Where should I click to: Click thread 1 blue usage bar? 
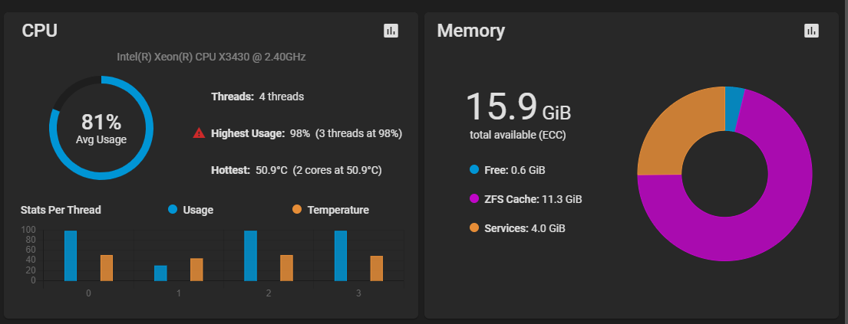point(160,273)
